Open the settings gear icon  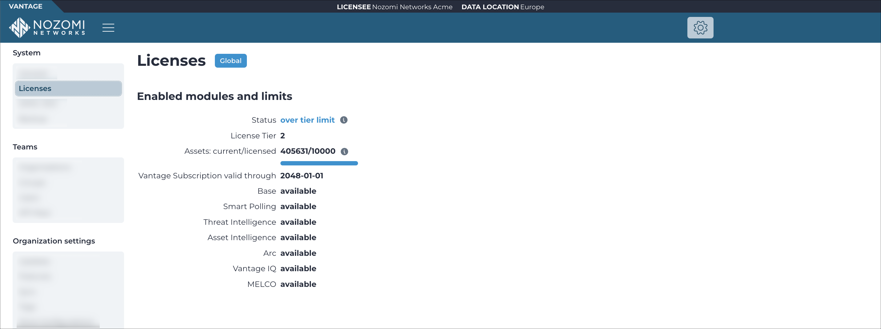pyautogui.click(x=700, y=28)
